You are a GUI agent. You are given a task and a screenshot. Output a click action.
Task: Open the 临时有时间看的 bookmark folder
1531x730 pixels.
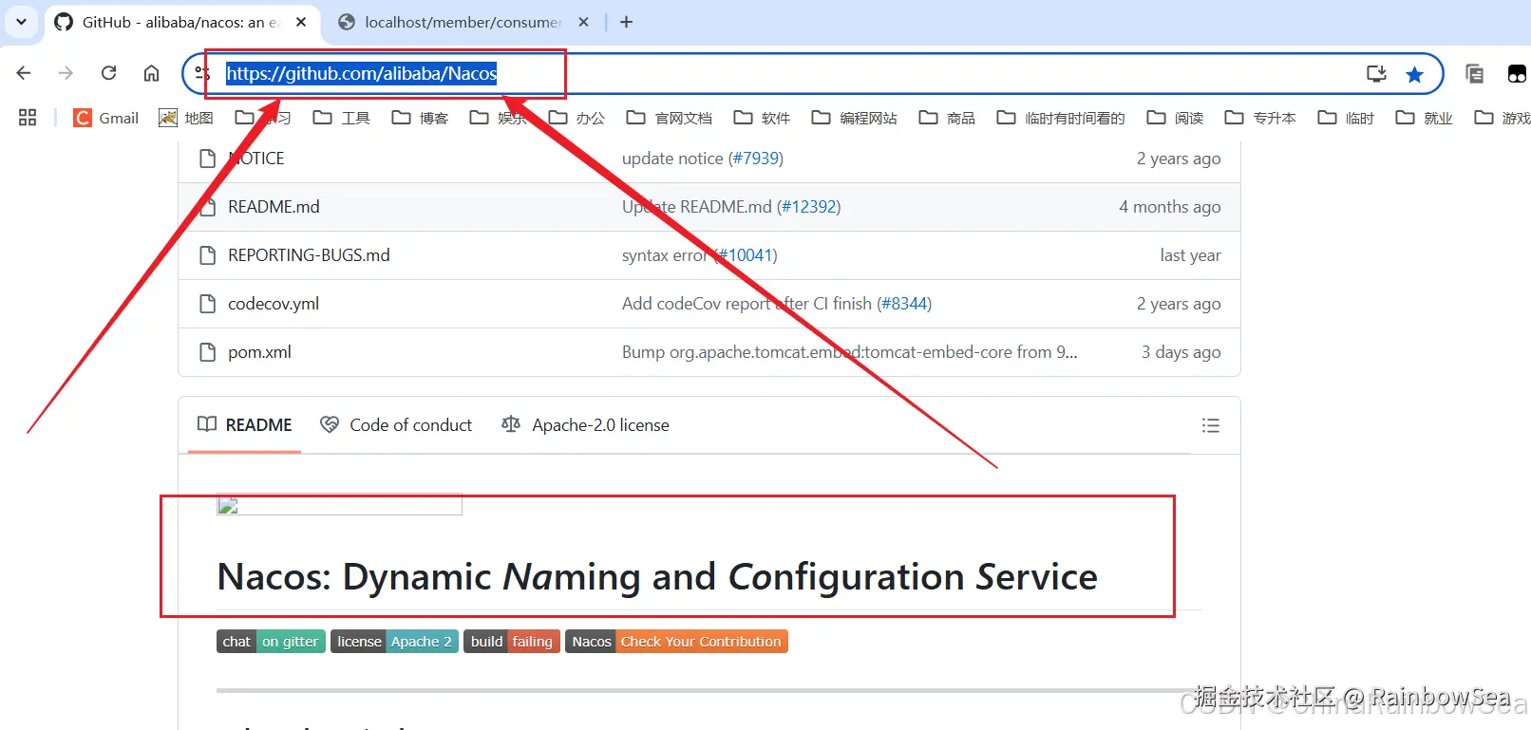(x=1061, y=118)
